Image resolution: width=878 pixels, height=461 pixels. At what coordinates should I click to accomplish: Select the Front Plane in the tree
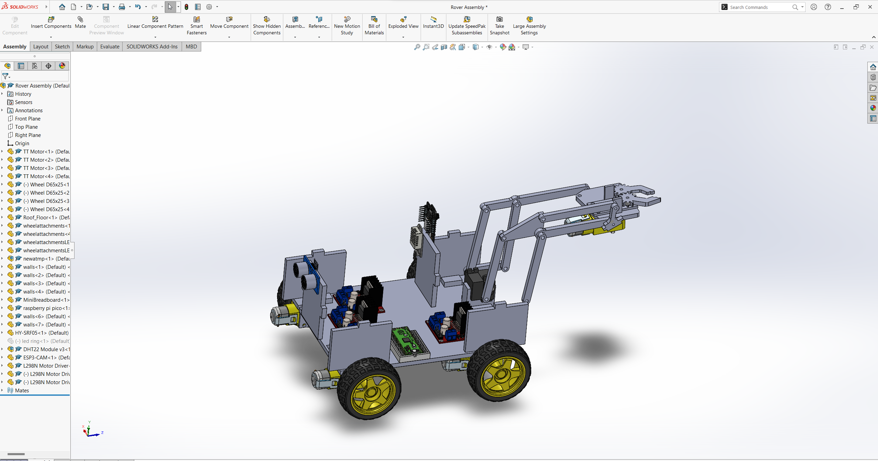tap(27, 118)
